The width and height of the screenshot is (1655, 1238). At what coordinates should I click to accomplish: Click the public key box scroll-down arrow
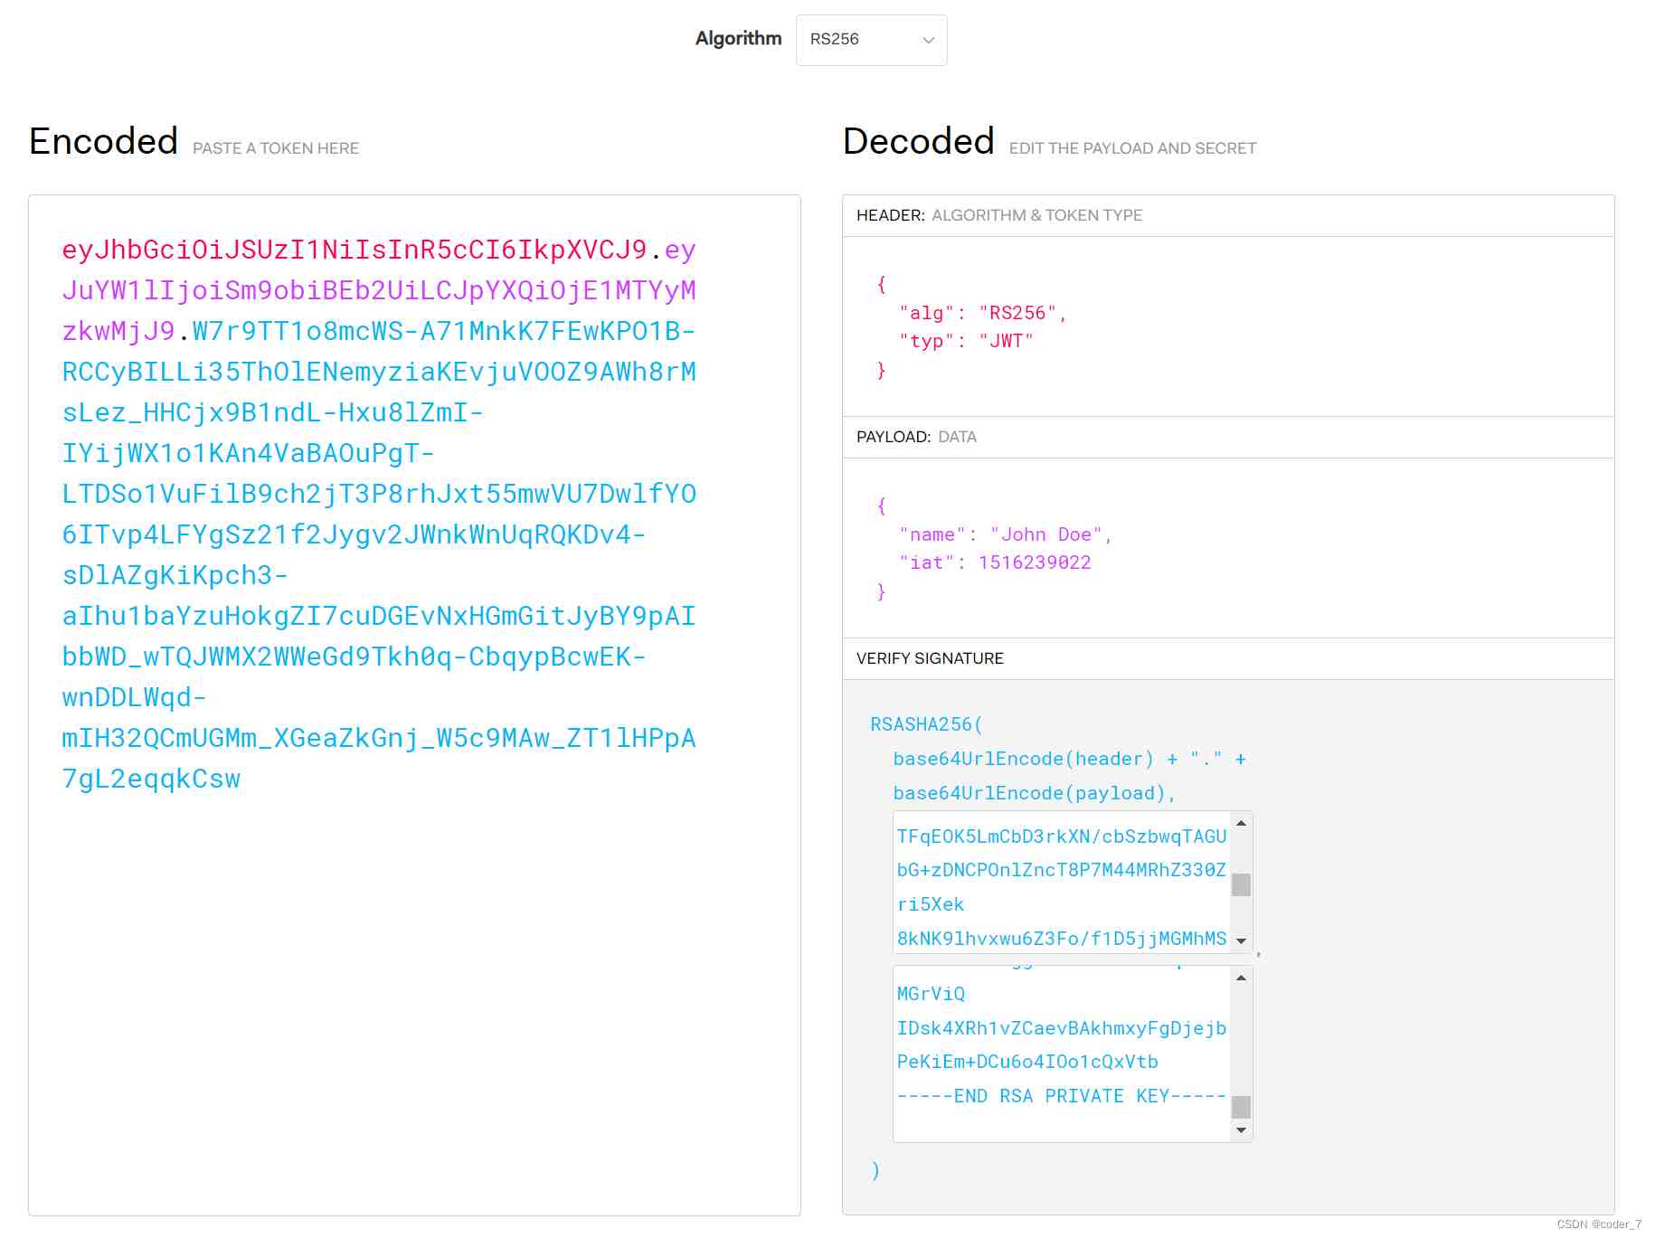1241,941
